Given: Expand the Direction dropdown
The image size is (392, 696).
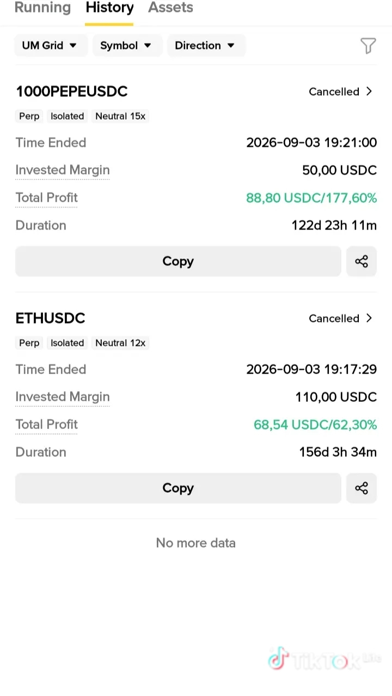Looking at the screenshot, I should (x=206, y=46).
